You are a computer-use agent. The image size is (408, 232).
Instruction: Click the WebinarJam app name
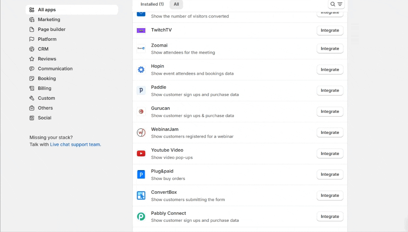point(165,129)
